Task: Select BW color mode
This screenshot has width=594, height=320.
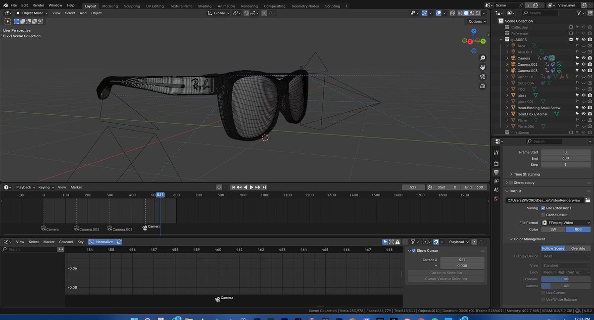Action: 553,229
